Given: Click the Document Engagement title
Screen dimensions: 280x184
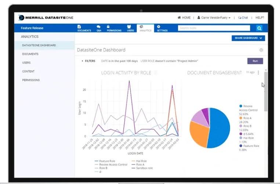Looking at the screenshot, I should click(214, 73).
